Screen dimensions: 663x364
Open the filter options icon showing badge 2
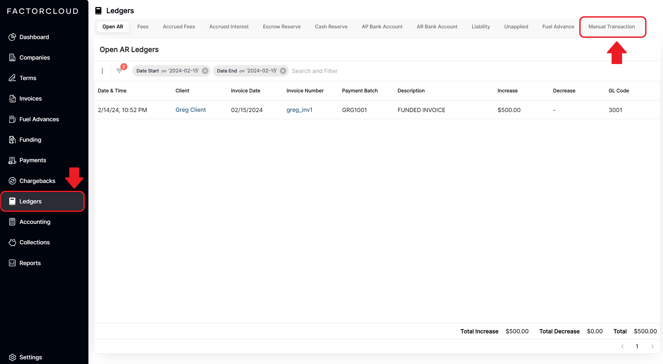click(120, 71)
